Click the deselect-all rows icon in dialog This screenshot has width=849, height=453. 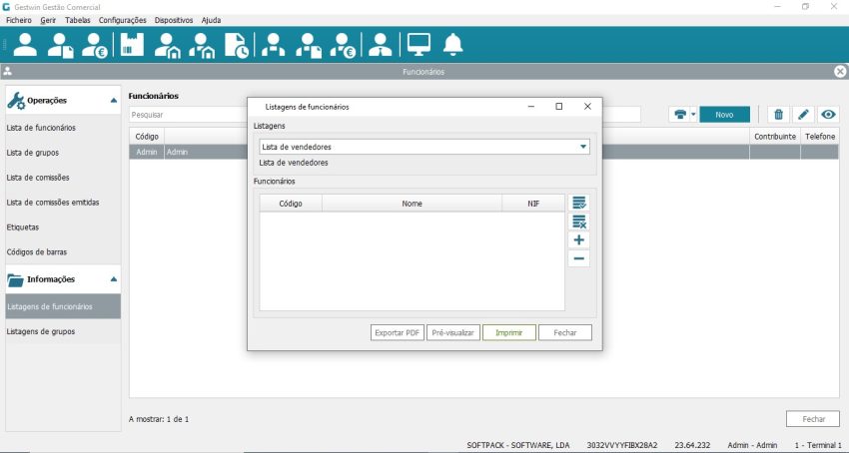579,222
